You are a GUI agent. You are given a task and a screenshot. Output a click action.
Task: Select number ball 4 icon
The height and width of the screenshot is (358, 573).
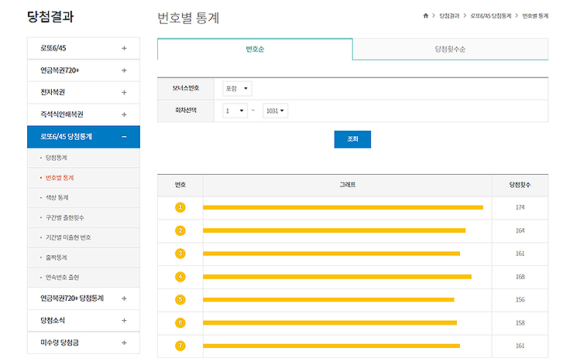pos(180,277)
